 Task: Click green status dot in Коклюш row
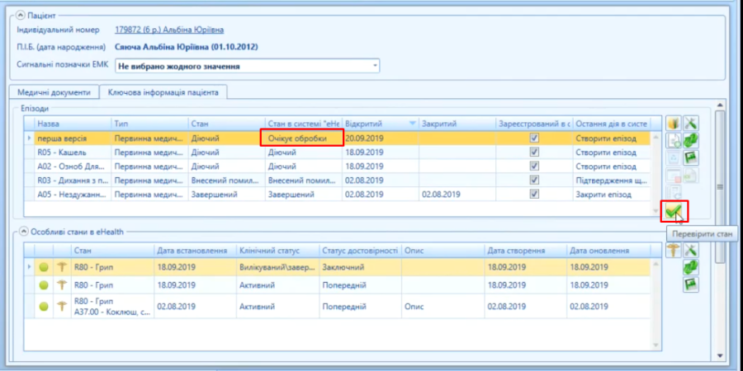pos(44,307)
